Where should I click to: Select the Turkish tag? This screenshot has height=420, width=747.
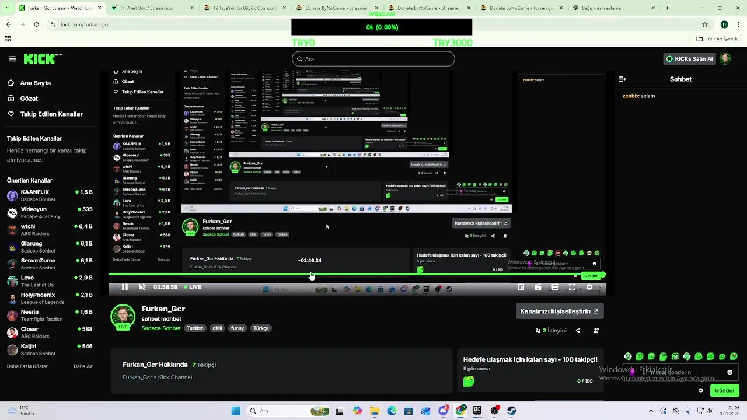click(195, 328)
